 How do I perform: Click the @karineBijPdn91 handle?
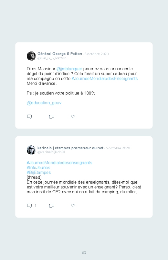point(51,152)
